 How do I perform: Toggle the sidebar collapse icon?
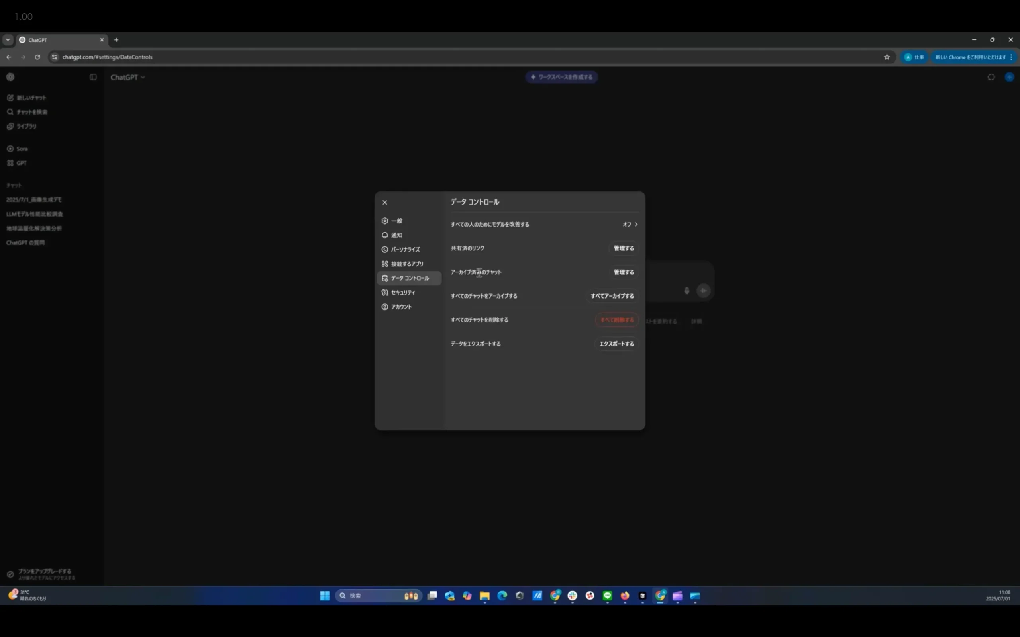pos(93,77)
